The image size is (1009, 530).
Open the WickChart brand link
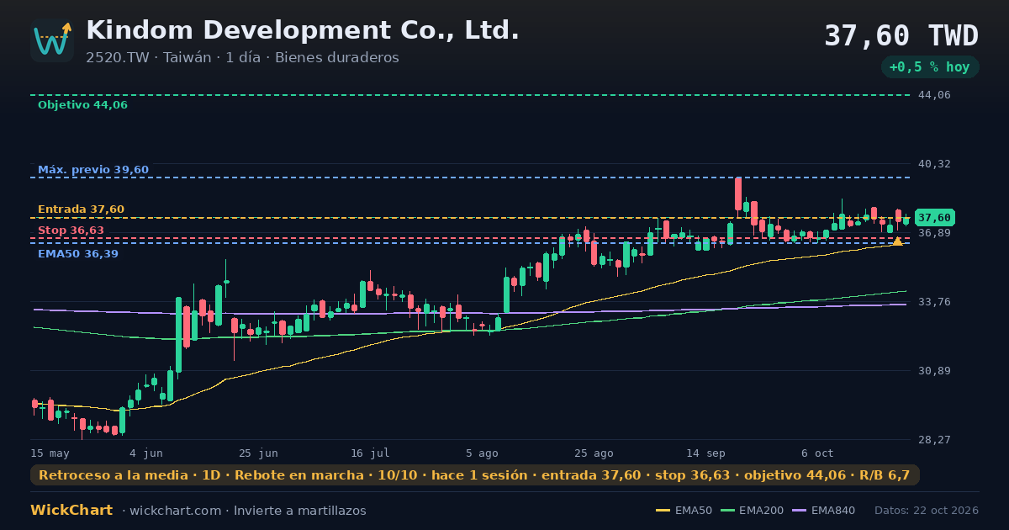tap(71, 511)
